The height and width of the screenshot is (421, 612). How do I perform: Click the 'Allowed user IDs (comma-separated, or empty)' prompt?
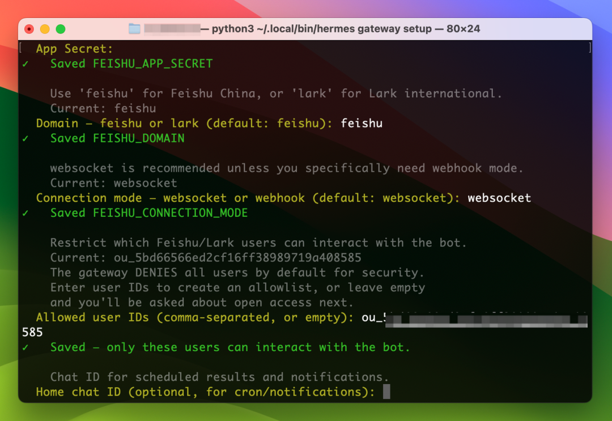pyautogui.click(x=194, y=317)
